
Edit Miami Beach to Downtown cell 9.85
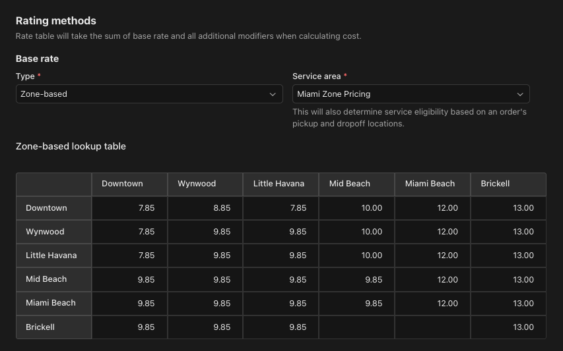pyautogui.click(x=129, y=304)
